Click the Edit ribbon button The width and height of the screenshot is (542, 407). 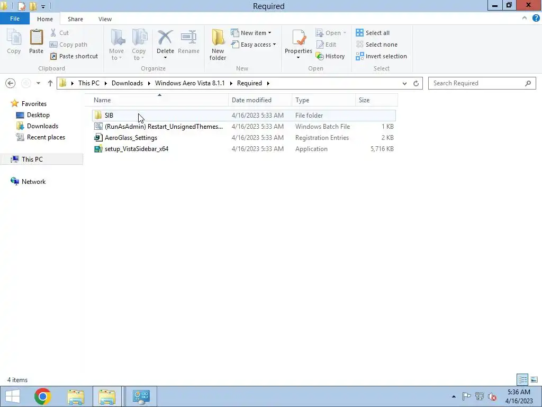click(326, 45)
